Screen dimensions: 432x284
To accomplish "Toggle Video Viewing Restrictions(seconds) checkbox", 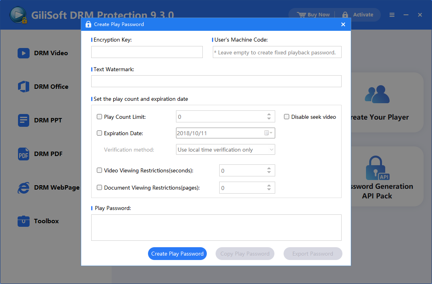I will (x=100, y=170).
